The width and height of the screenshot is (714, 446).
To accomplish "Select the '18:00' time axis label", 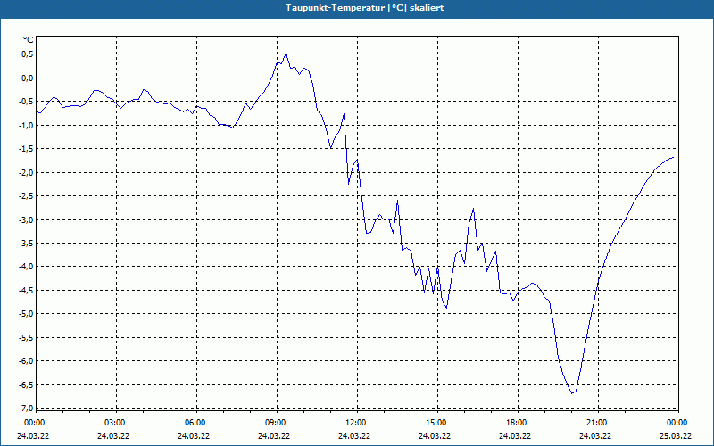I will (516, 423).
